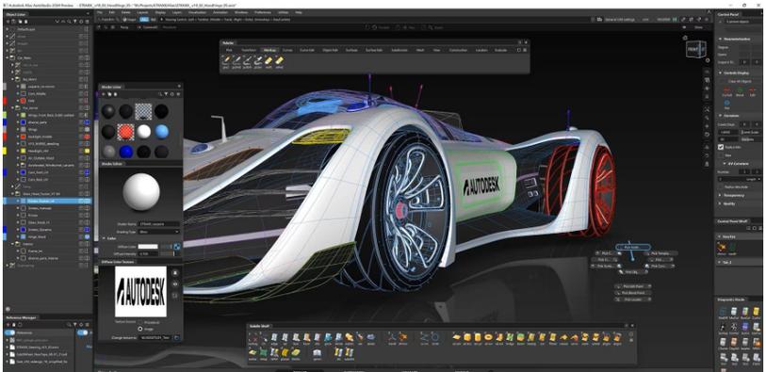Click the filter icon in the Shader Lister toolbar
The width and height of the screenshot is (766, 372).
point(166,94)
